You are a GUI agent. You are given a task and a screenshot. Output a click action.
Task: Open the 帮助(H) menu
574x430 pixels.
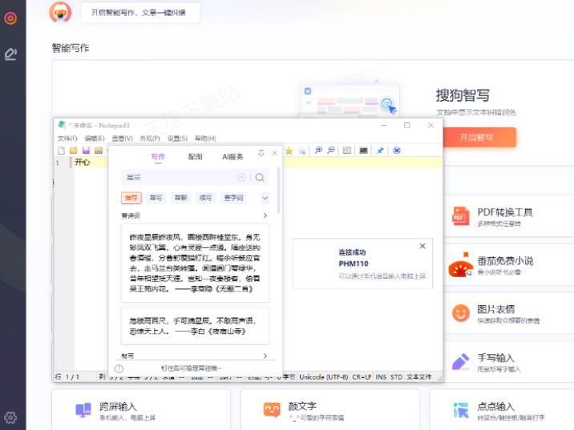click(x=205, y=139)
